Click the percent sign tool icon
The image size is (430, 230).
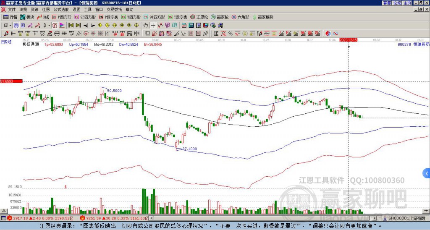pos(231,34)
